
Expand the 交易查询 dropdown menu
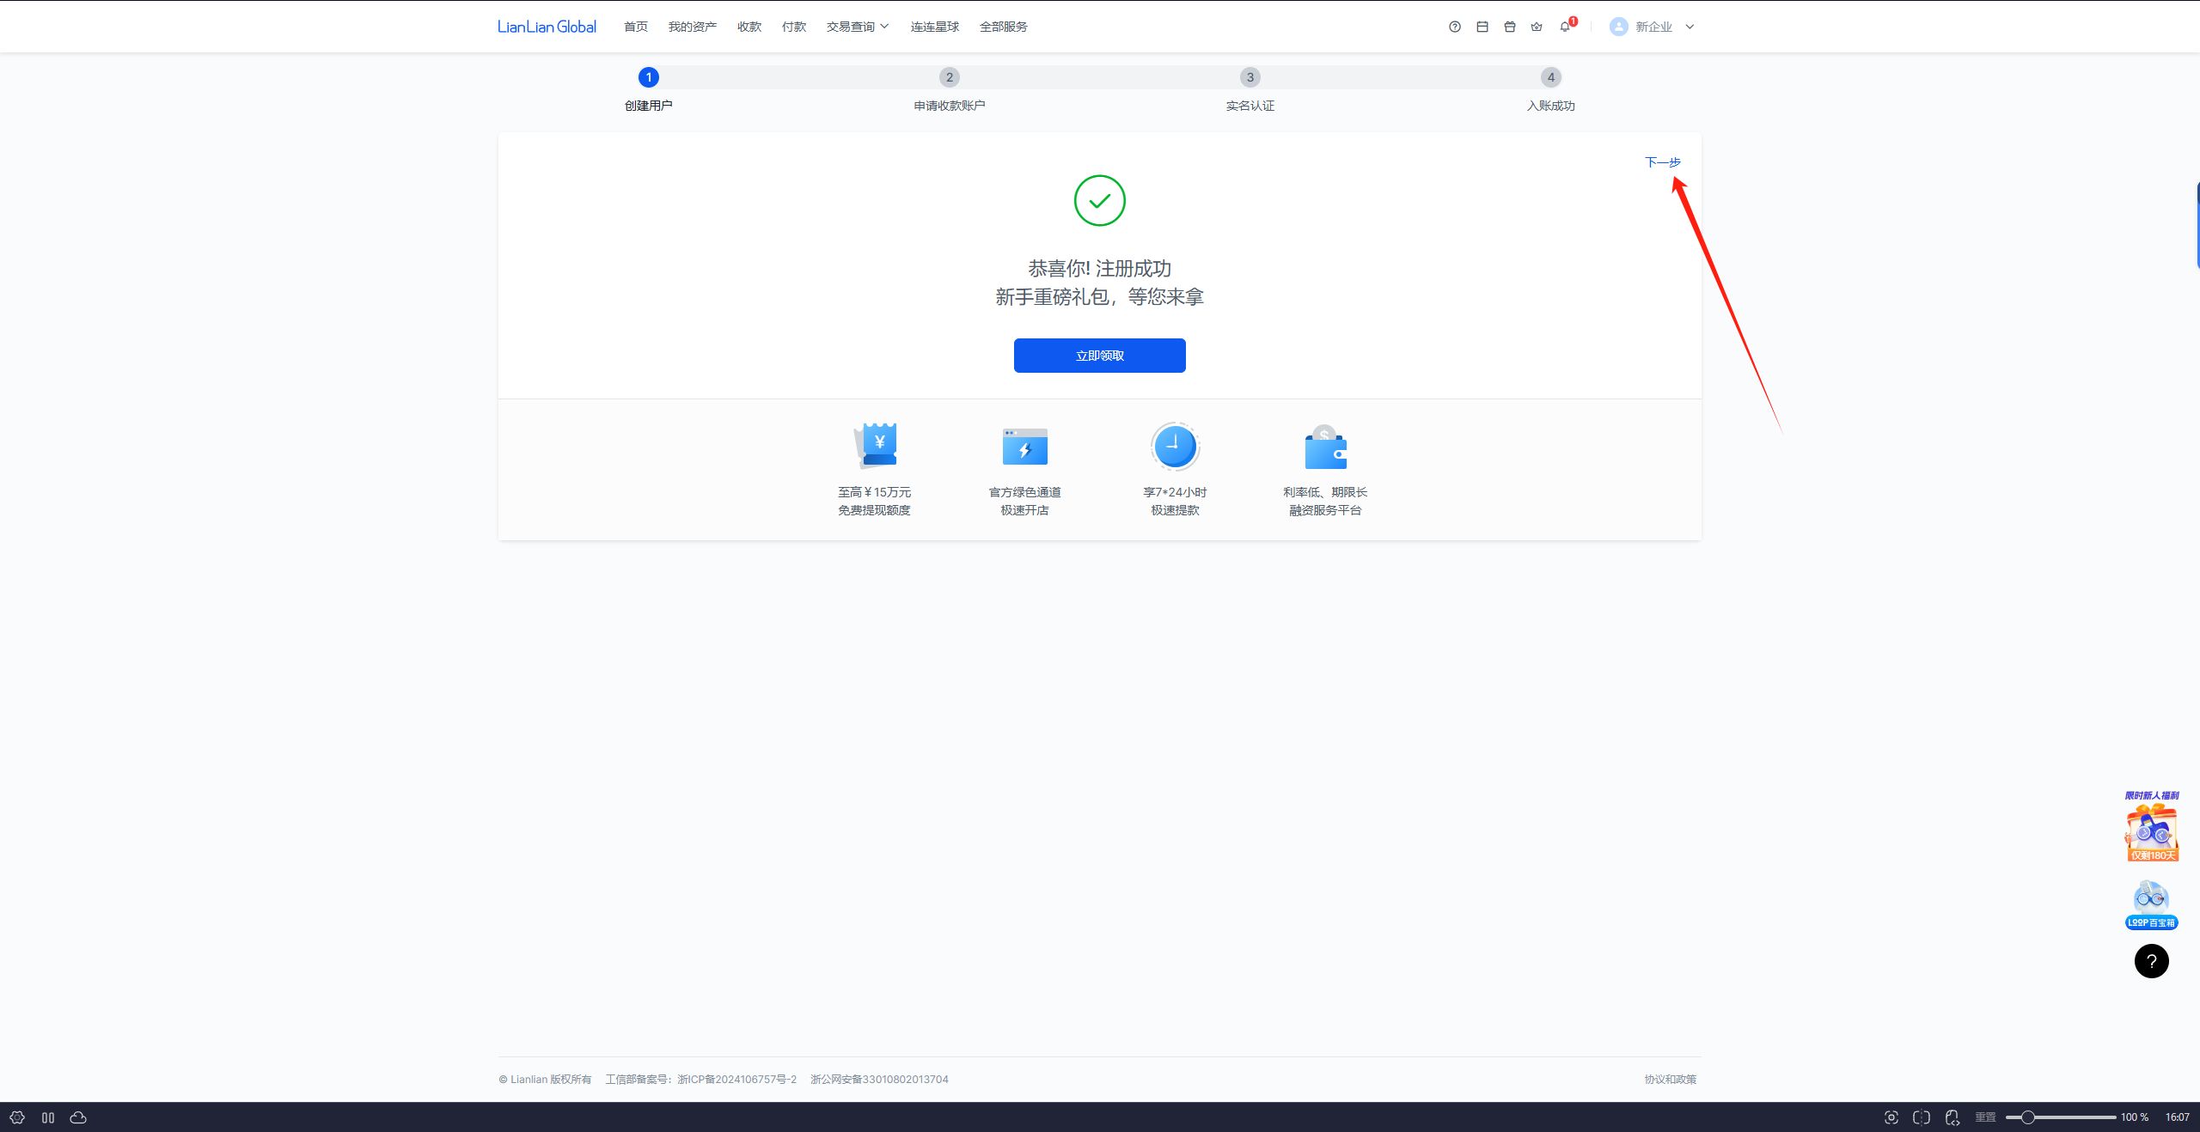[x=858, y=27]
